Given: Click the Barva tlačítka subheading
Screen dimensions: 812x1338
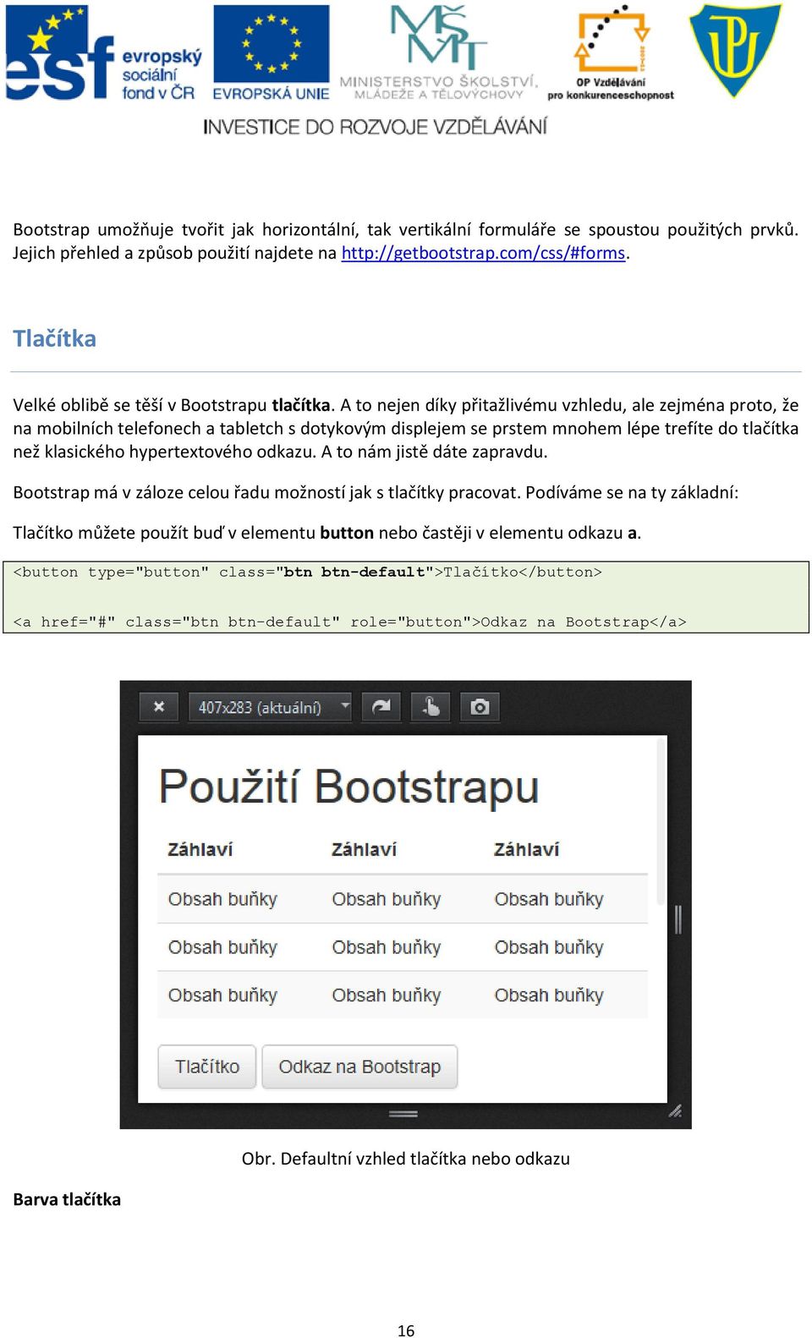Looking at the screenshot, I should tap(67, 1199).
